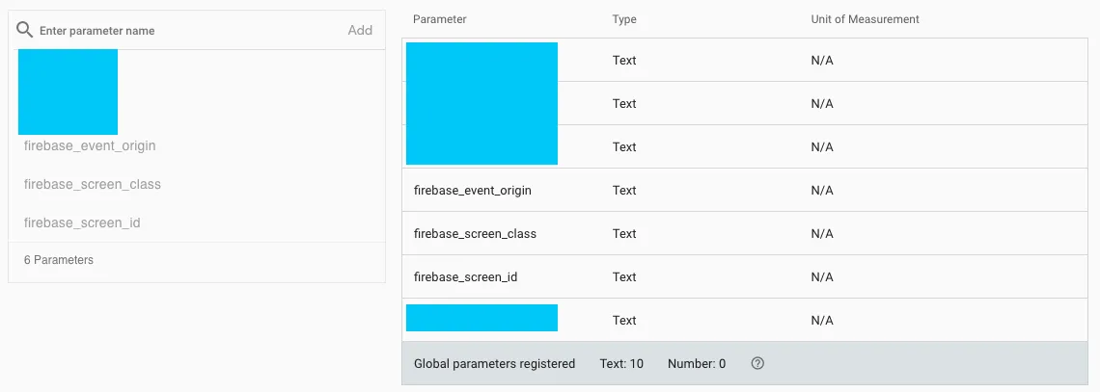Click the help question mark icon
This screenshot has height=392, width=1100.
(x=757, y=364)
